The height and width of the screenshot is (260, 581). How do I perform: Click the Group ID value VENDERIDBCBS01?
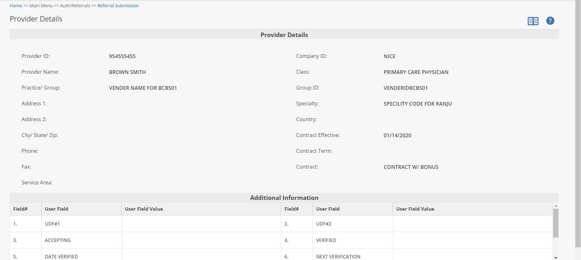tap(405, 88)
